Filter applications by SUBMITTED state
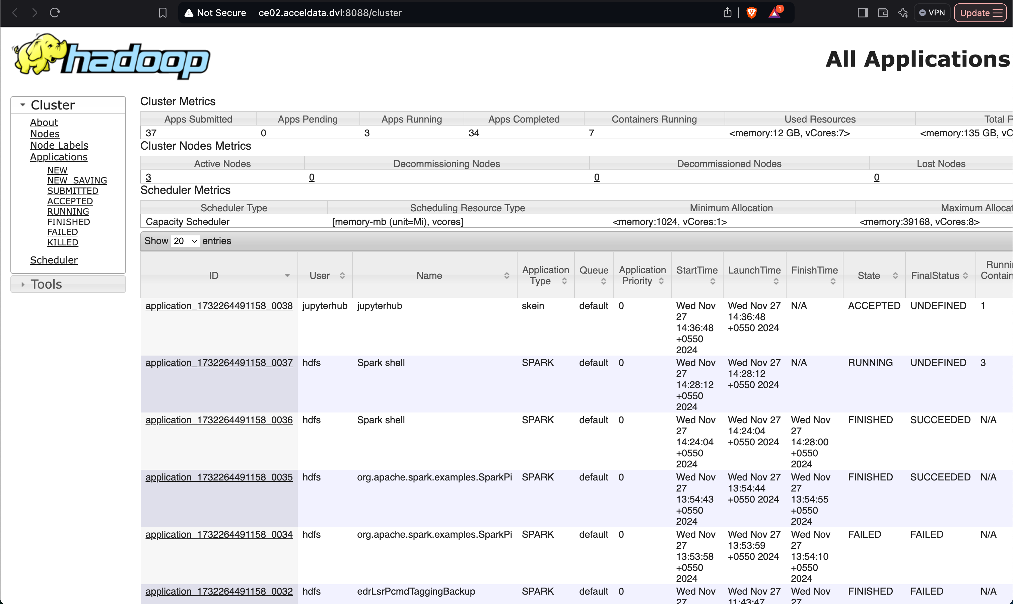 (x=73, y=191)
